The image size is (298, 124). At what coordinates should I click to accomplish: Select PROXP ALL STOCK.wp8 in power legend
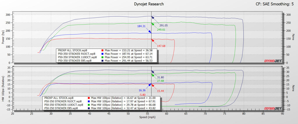[x=71, y=50]
